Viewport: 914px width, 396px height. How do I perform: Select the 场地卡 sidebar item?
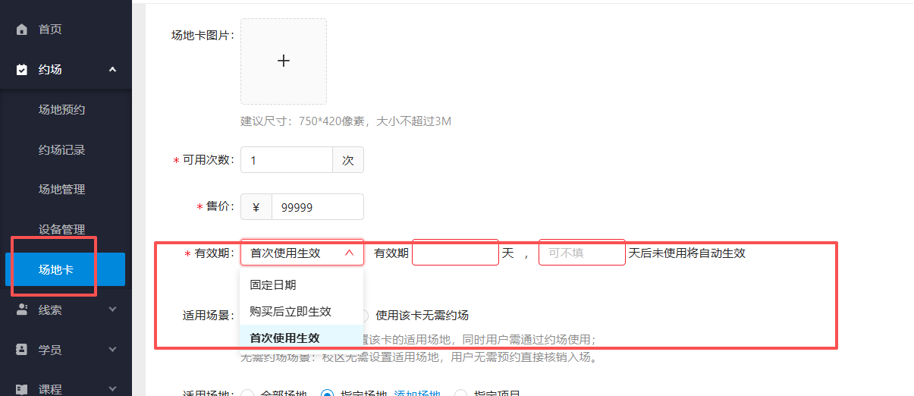65,269
